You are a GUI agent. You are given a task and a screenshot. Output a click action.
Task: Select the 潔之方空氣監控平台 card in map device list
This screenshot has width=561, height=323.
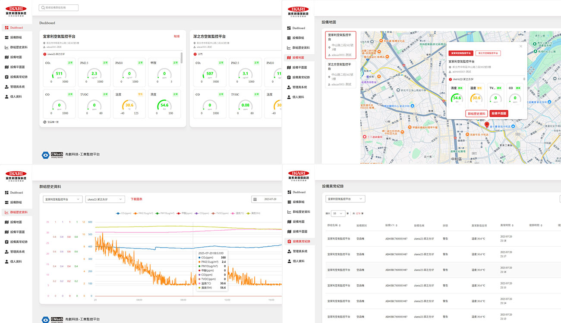tap(340, 74)
